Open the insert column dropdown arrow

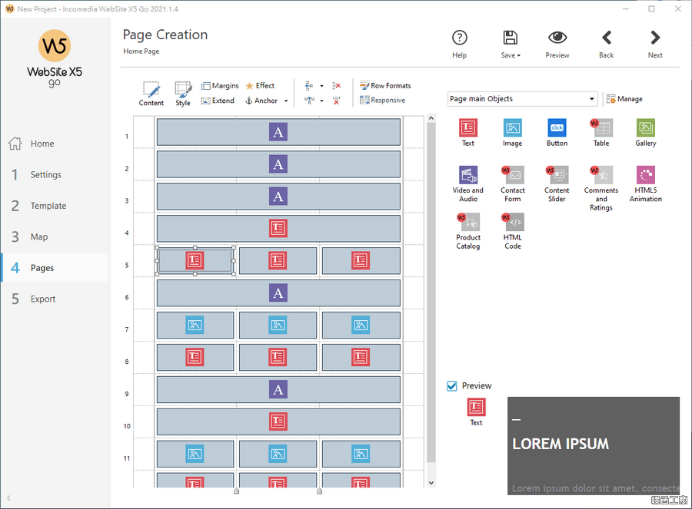[x=321, y=101]
